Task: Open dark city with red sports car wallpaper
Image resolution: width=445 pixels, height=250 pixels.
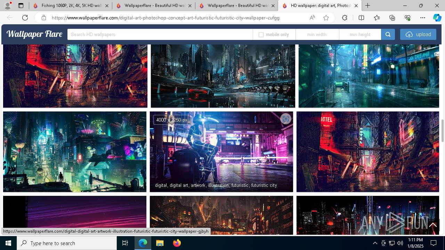Action: [x=223, y=76]
